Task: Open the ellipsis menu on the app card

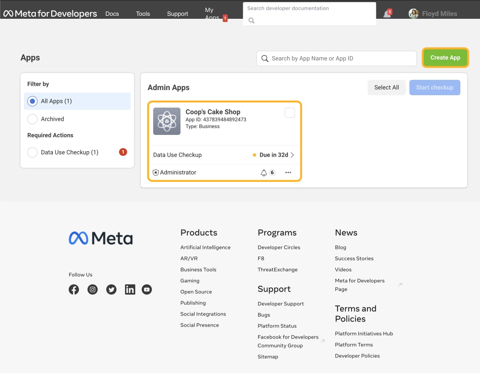Action: pyautogui.click(x=288, y=172)
